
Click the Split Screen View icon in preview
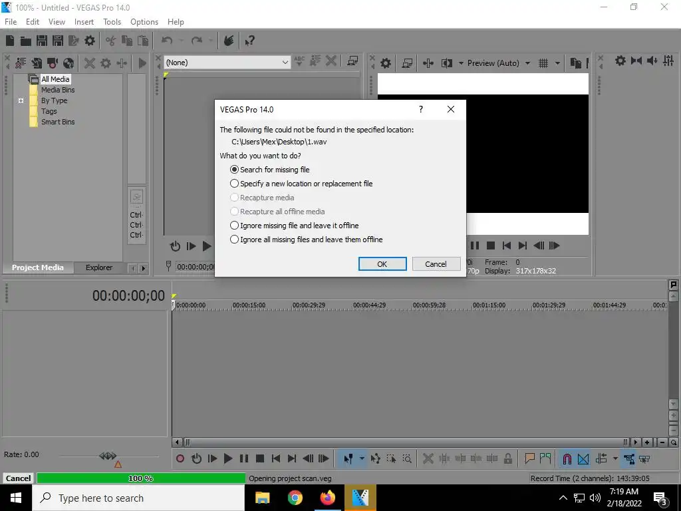[446, 63]
